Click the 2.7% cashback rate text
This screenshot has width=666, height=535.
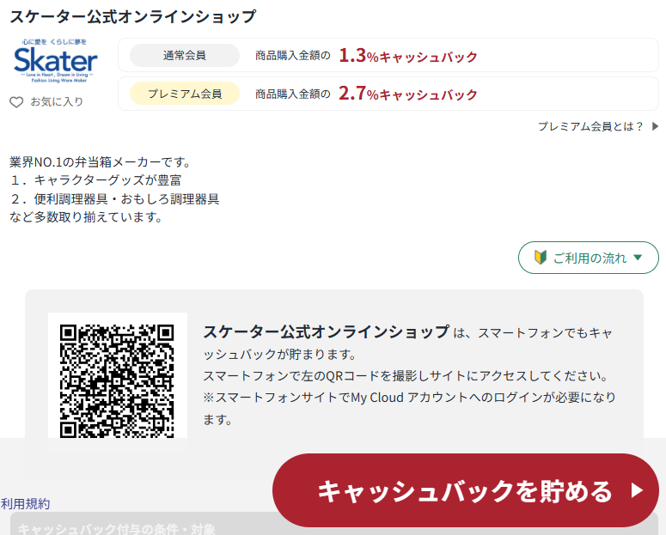point(407,94)
